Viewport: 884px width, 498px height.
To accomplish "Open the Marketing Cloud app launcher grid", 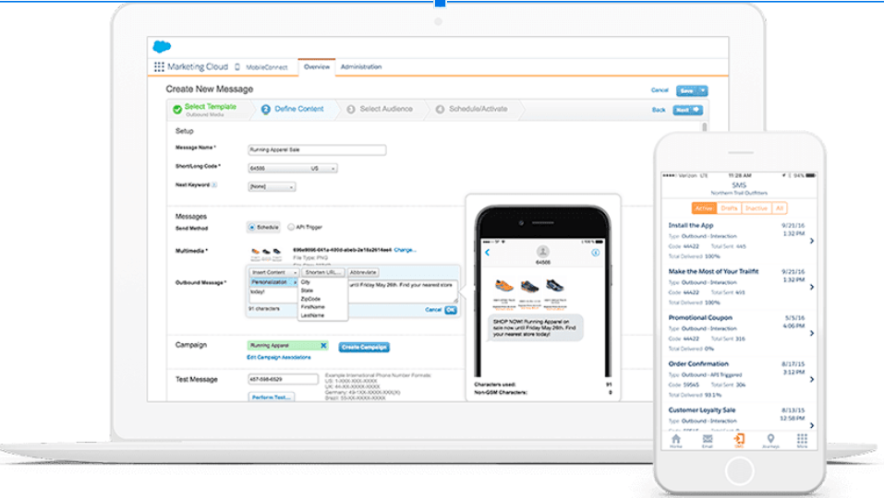I will coord(159,67).
